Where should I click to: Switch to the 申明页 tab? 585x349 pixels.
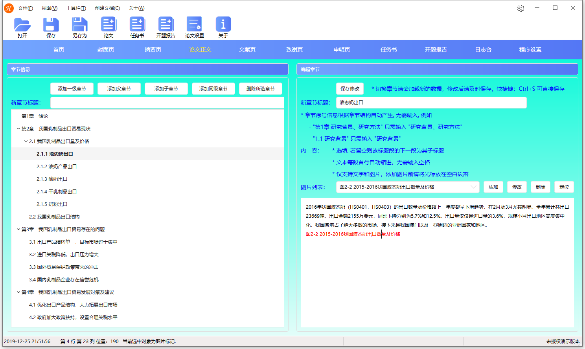[x=342, y=50]
